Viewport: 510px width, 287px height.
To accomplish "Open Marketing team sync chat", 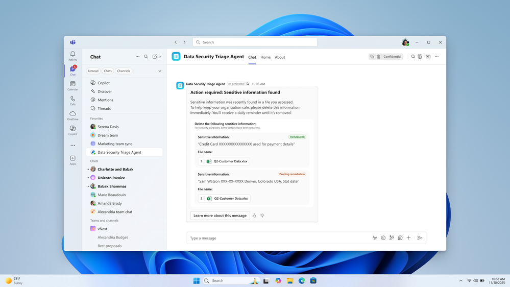I will point(125,144).
